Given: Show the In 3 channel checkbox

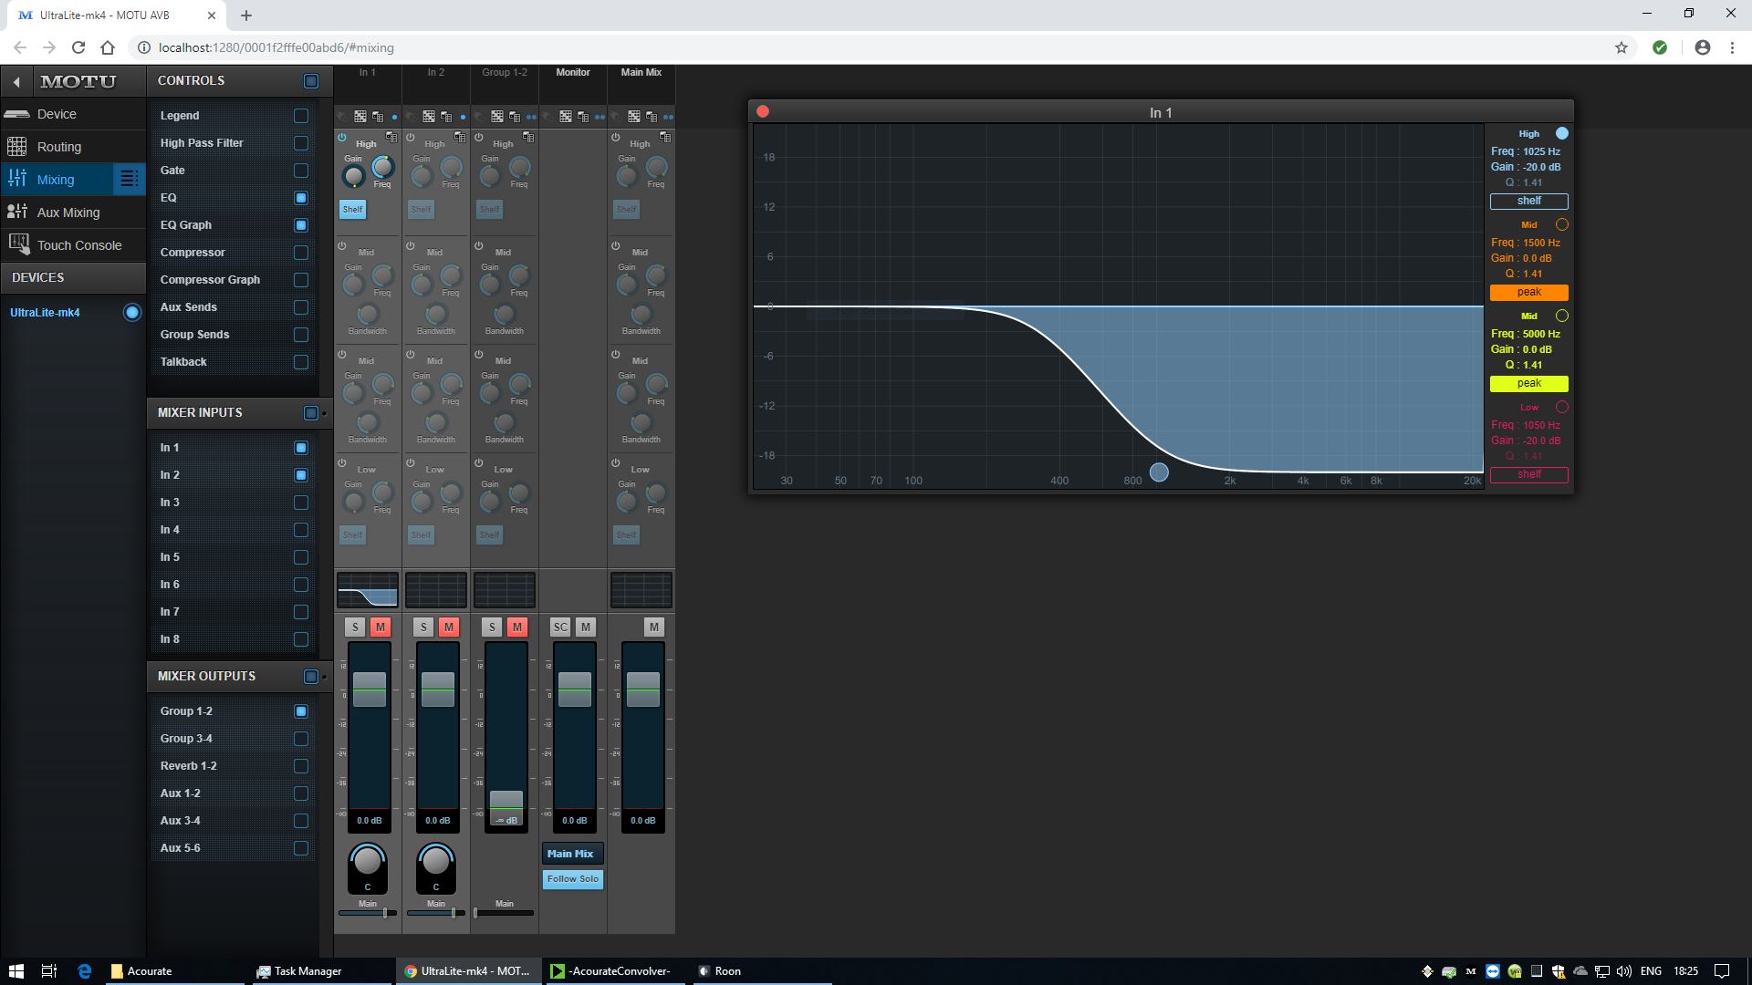Looking at the screenshot, I should [x=301, y=503].
